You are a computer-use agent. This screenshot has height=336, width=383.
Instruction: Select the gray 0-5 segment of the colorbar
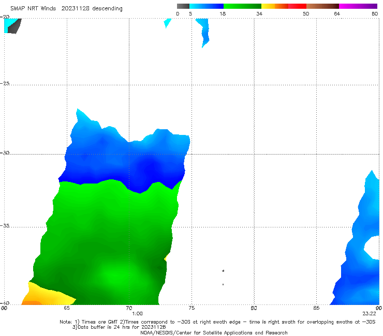(183, 6)
